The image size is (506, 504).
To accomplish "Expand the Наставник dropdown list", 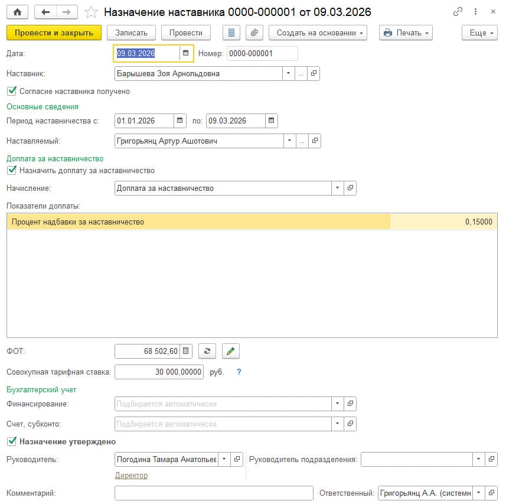I will point(288,74).
